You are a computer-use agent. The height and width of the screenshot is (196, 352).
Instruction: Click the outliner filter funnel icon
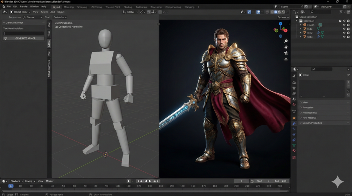(341, 12)
